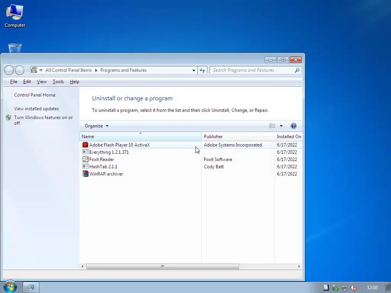This screenshot has width=391, height=293.
Task: Sort by the Name column header
Action: [x=141, y=137]
